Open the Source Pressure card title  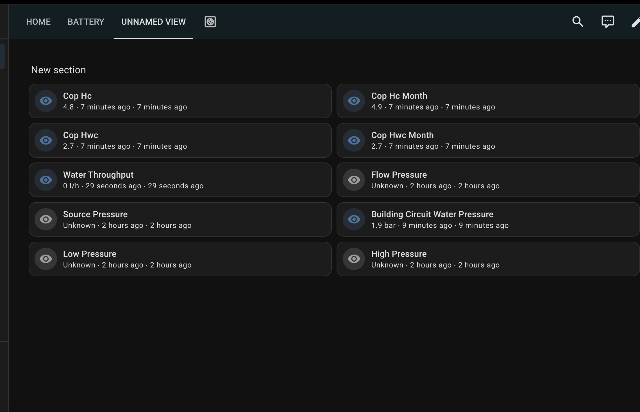(x=95, y=214)
